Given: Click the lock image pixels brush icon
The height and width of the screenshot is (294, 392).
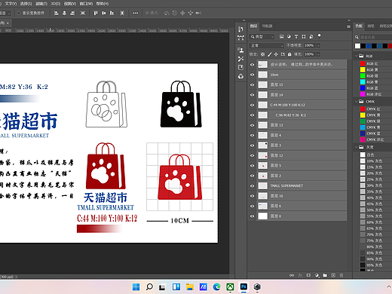Looking at the screenshot, I should pyautogui.click(x=269, y=54).
